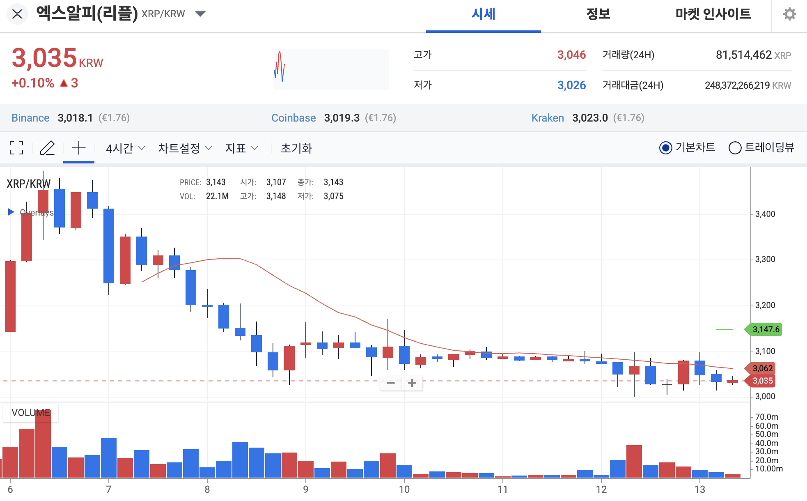Switch to the 시세 tab

pos(484,14)
